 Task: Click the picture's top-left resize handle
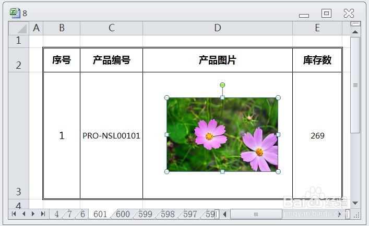(166, 97)
